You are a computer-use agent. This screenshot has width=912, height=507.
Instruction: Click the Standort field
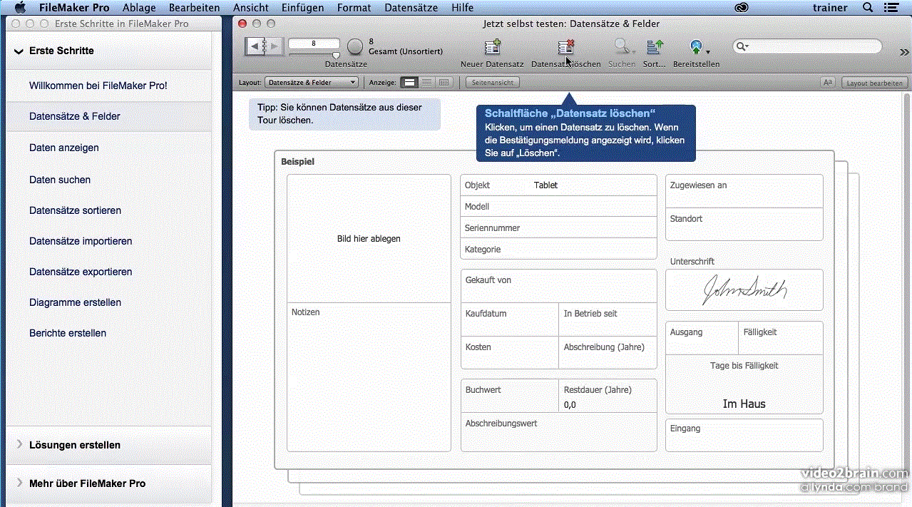[744, 225]
